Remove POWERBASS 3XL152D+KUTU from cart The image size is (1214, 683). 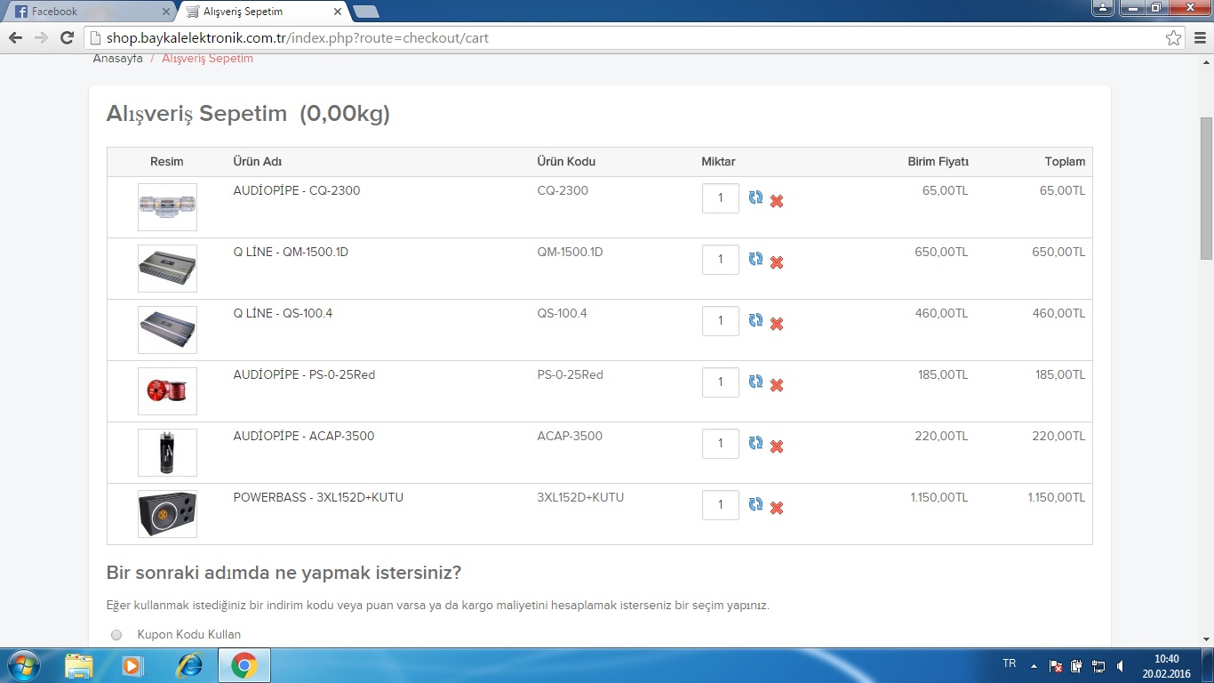[x=777, y=508]
